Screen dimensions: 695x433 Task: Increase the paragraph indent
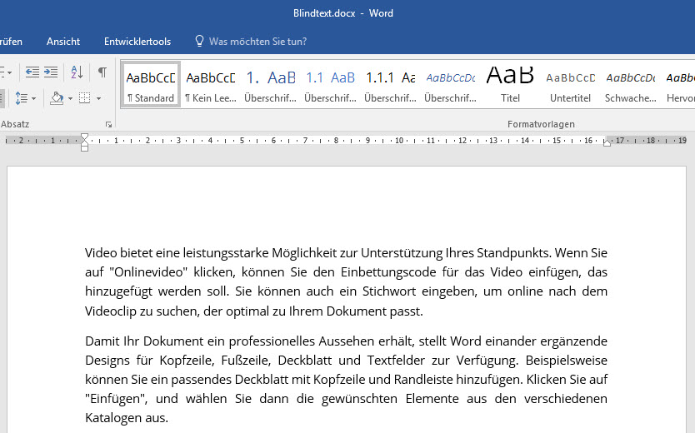(x=51, y=72)
